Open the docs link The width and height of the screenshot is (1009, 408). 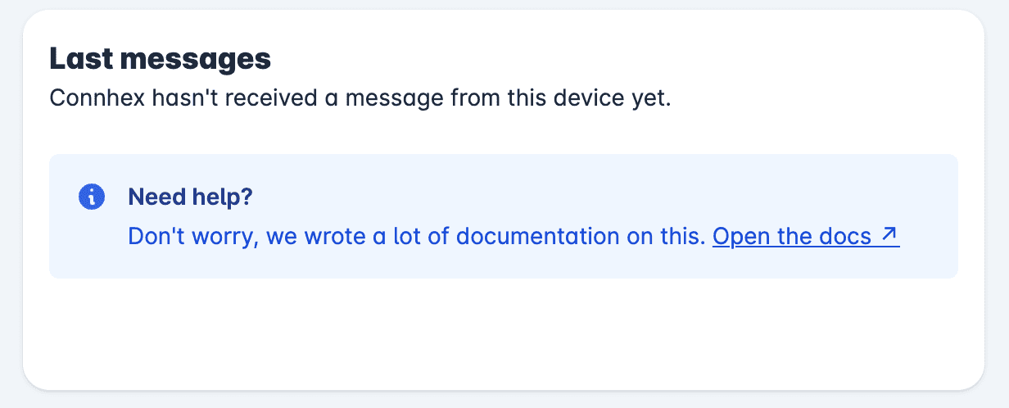[x=806, y=237]
